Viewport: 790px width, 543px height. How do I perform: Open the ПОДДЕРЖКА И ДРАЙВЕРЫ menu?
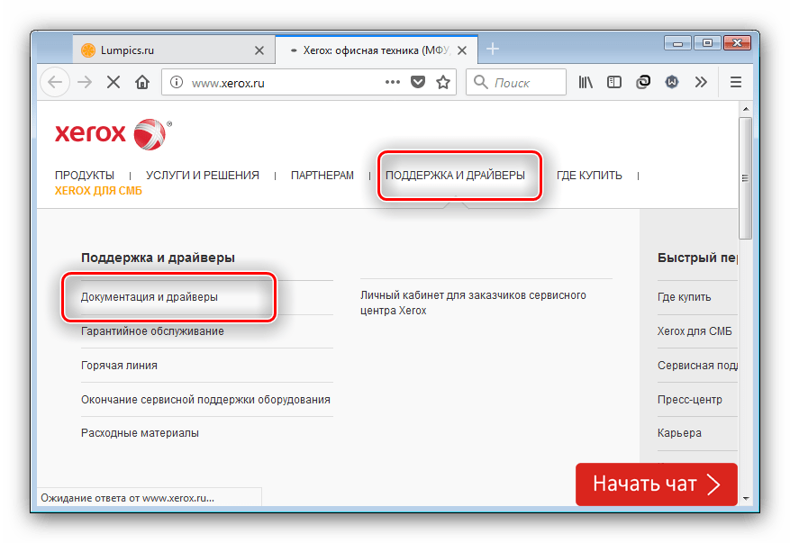[455, 176]
